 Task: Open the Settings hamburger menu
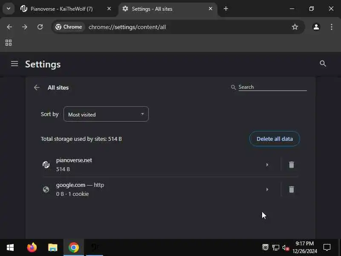click(14, 64)
